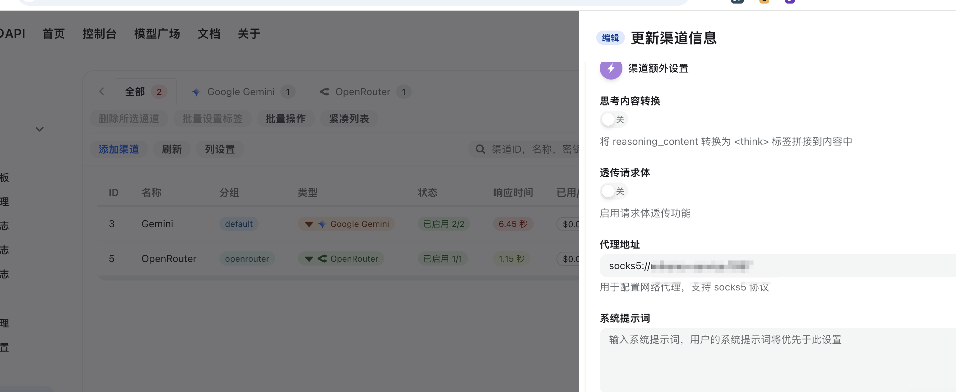The height and width of the screenshot is (392, 956).
Task: Click the 类型 column header
Action: (308, 193)
